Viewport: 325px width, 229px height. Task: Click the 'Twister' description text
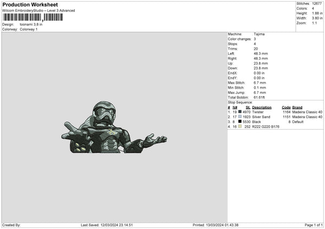[258, 112]
